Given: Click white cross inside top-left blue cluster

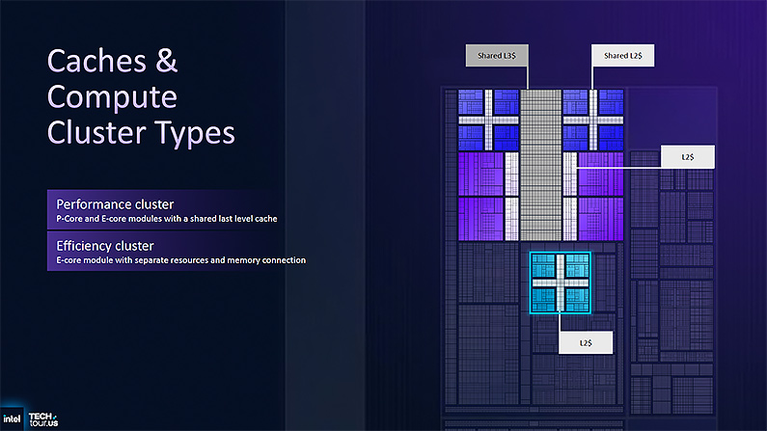Looking at the screenshot, I should coord(488,119).
